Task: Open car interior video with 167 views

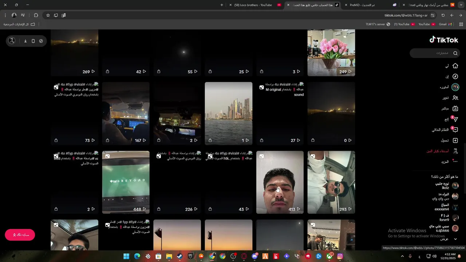Action: (x=126, y=114)
